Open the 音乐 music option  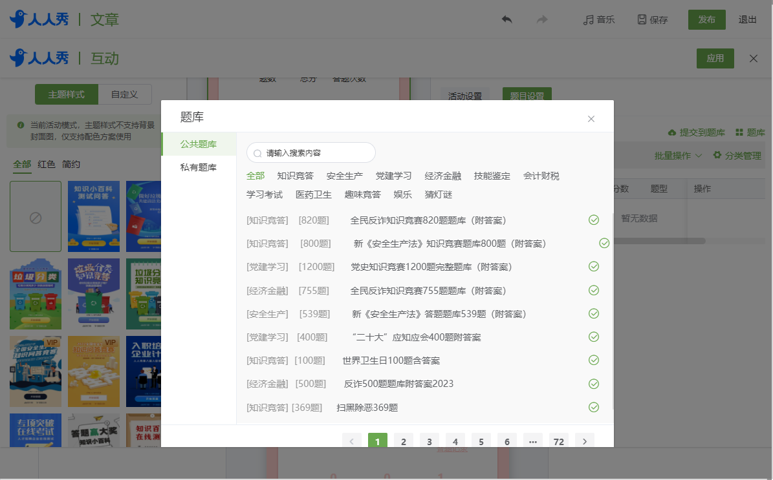599,19
